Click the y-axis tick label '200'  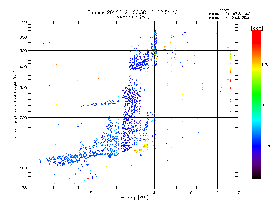(23, 118)
